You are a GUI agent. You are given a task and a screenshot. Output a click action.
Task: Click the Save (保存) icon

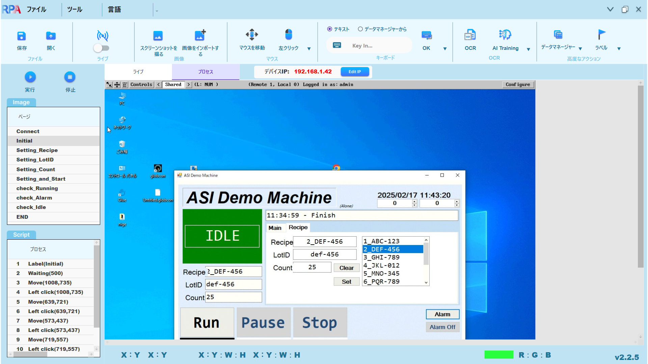22,36
